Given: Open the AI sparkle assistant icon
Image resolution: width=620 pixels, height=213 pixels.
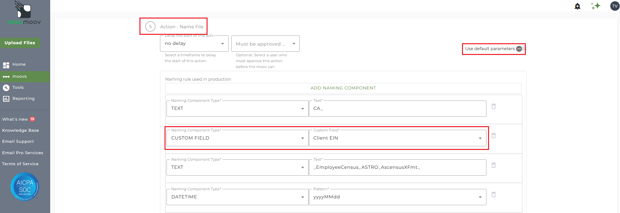Looking at the screenshot, I should [x=596, y=6].
